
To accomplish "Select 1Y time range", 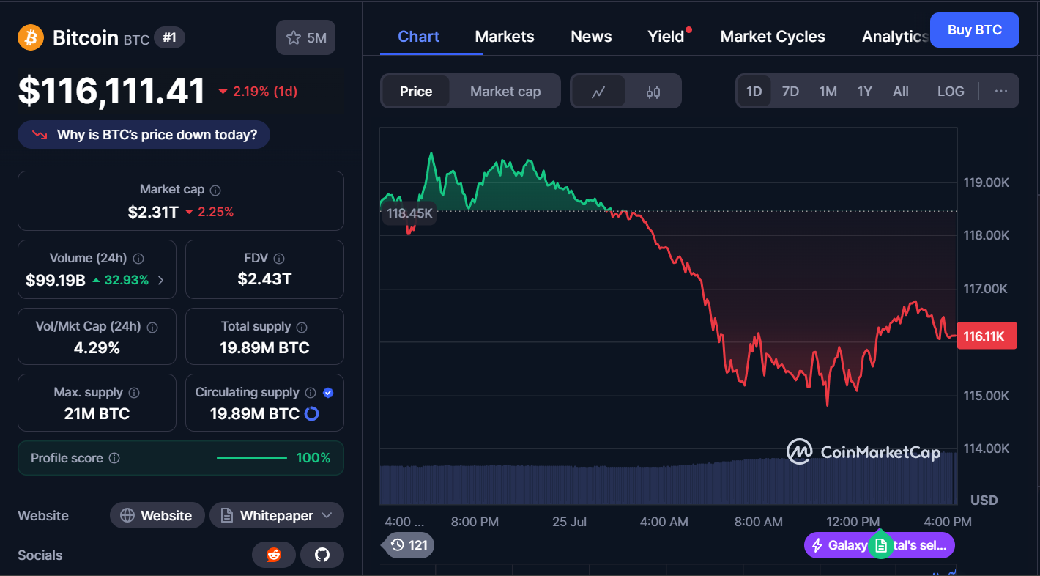I will coord(865,92).
